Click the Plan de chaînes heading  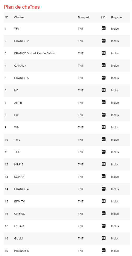point(22,7)
